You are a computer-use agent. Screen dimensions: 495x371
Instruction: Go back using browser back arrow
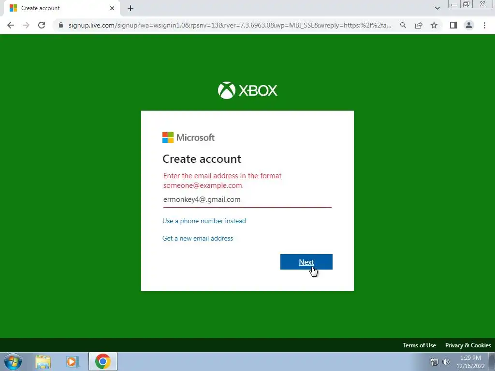coord(11,25)
